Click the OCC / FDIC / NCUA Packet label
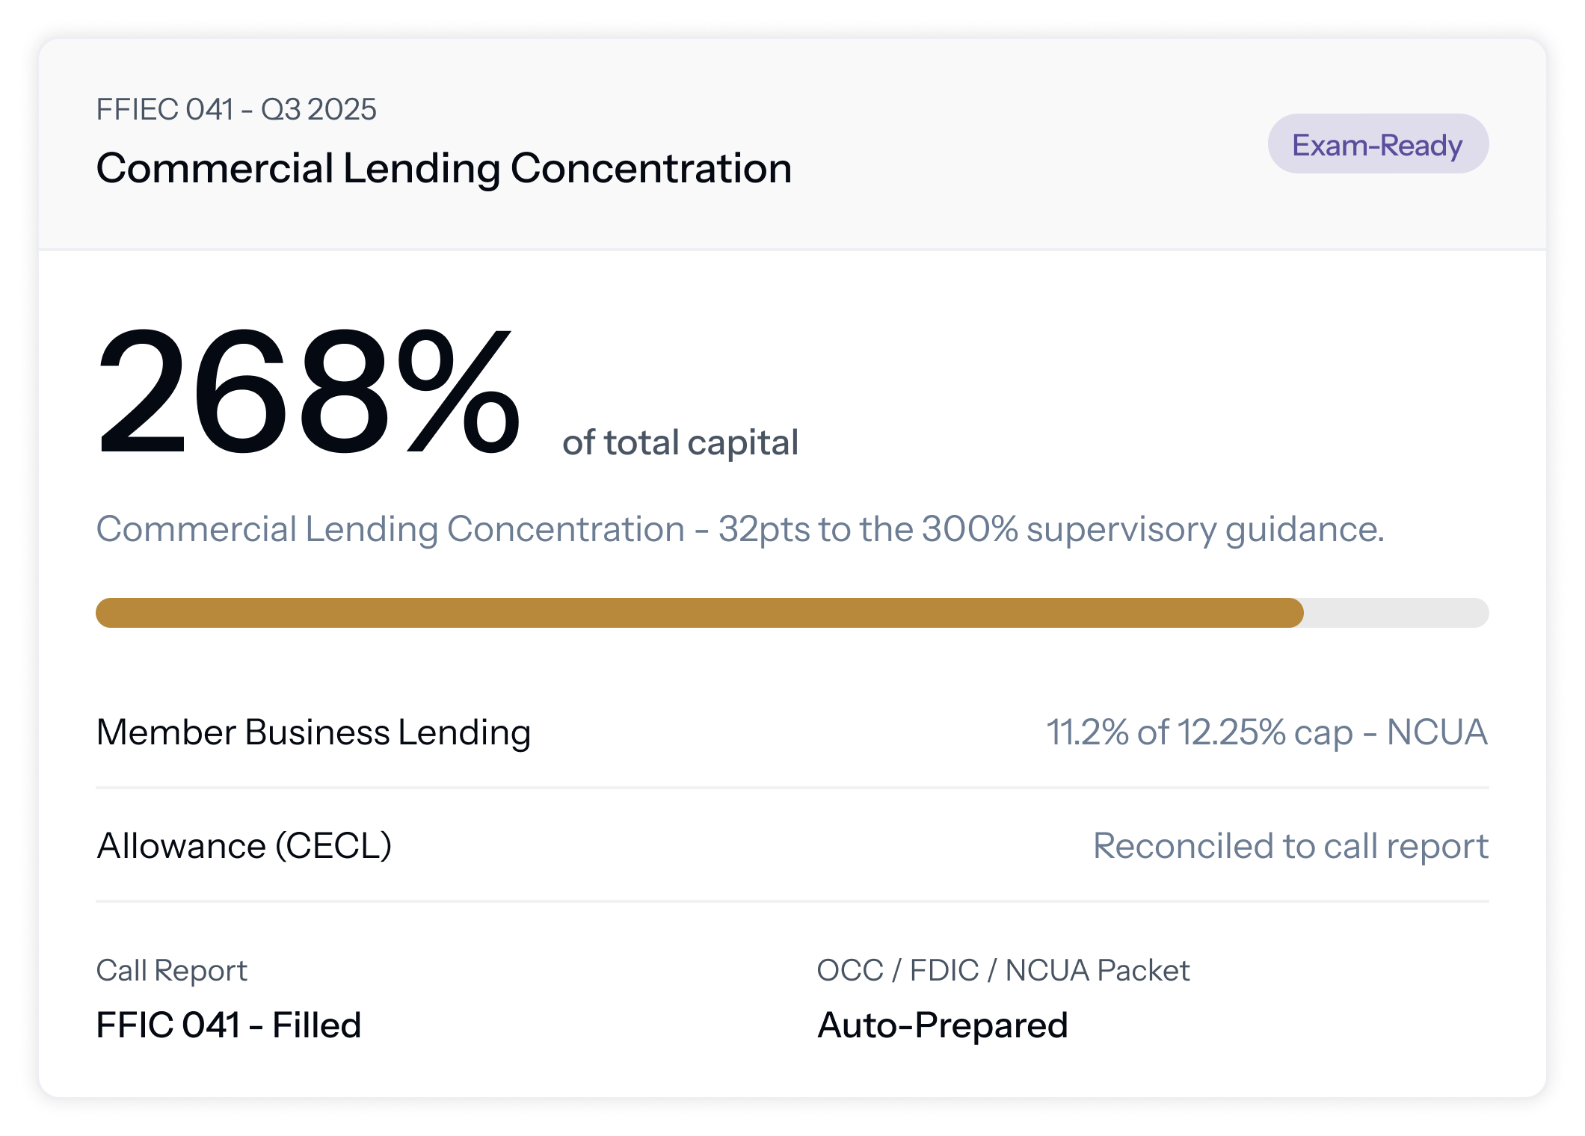The width and height of the screenshot is (1585, 1136). 1003,970
